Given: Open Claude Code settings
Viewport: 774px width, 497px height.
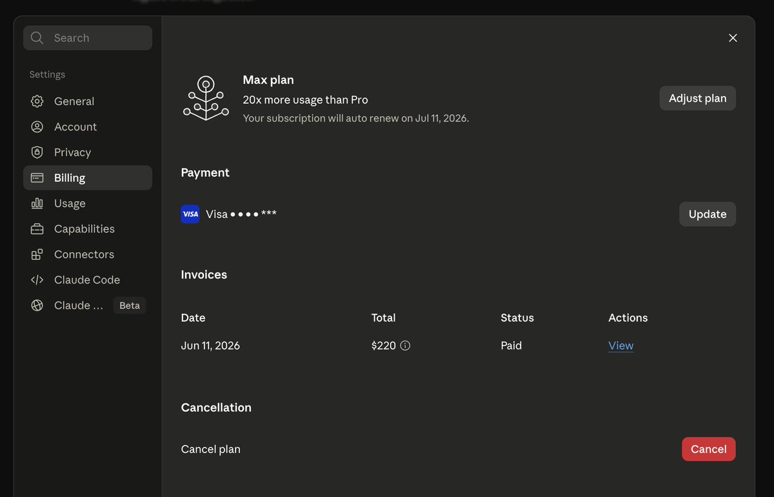Looking at the screenshot, I should click(88, 280).
